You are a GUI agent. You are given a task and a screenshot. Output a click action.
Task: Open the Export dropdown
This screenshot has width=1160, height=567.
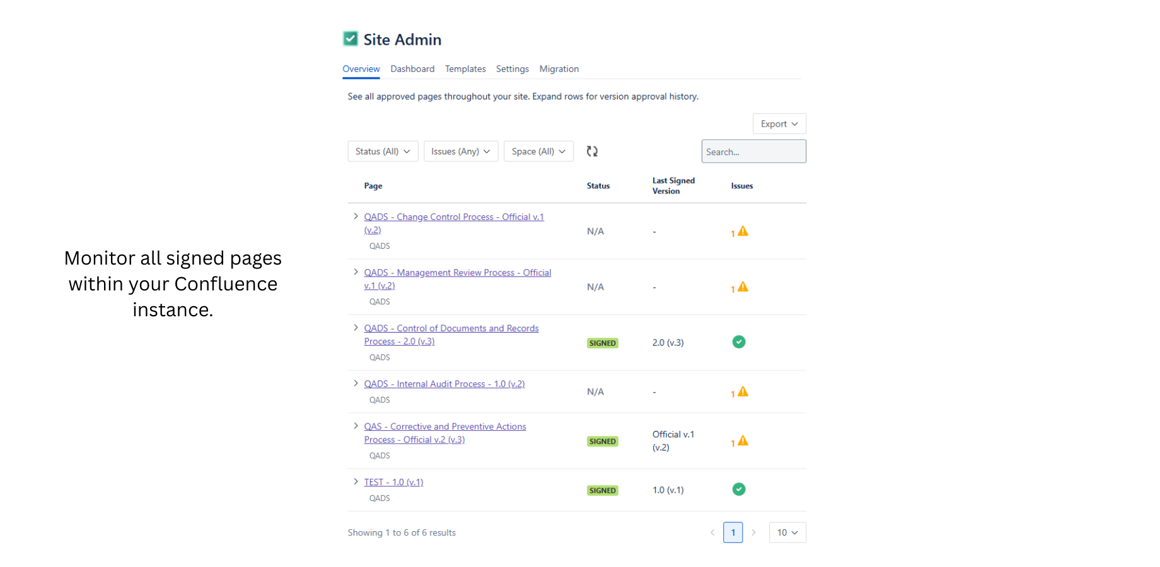(x=779, y=124)
